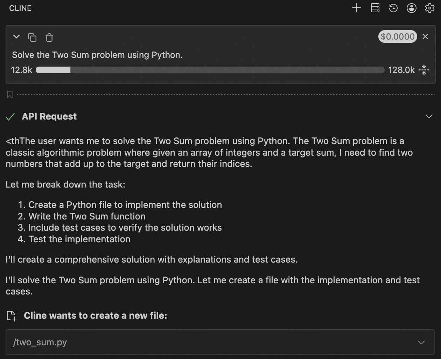The image size is (441, 359).
Task: Click the context window usage bar
Action: (210, 70)
